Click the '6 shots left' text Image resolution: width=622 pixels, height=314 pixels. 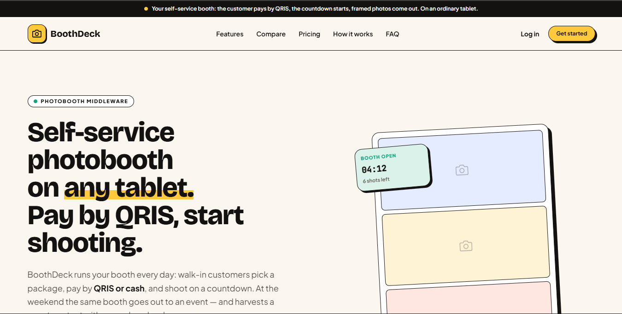click(x=376, y=180)
